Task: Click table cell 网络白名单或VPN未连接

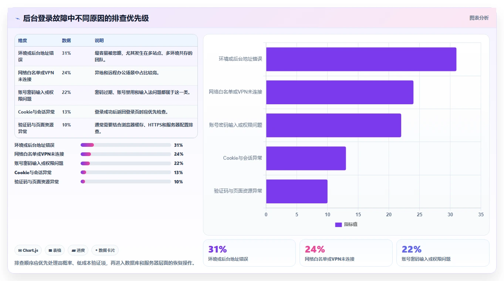Action: (x=36, y=76)
